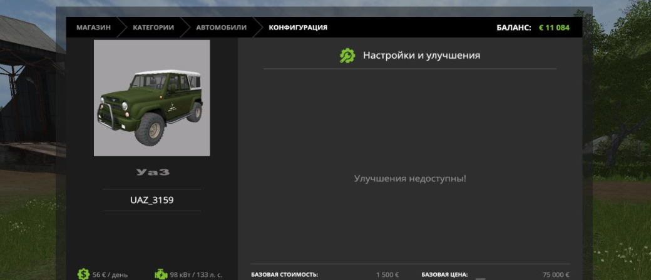Click the Баланс label in header

pos(513,27)
